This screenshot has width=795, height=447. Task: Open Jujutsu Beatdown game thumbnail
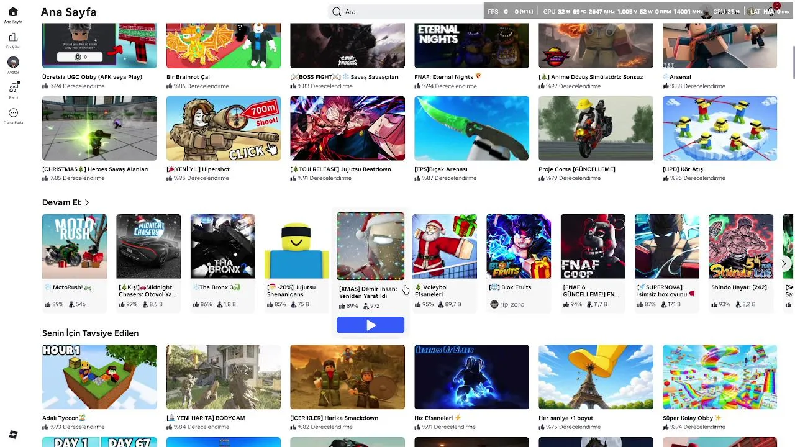[348, 129]
